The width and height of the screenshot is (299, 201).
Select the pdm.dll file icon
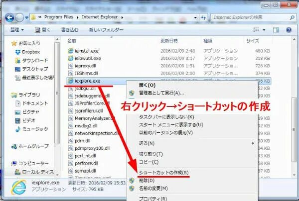pyautogui.click(x=71, y=141)
